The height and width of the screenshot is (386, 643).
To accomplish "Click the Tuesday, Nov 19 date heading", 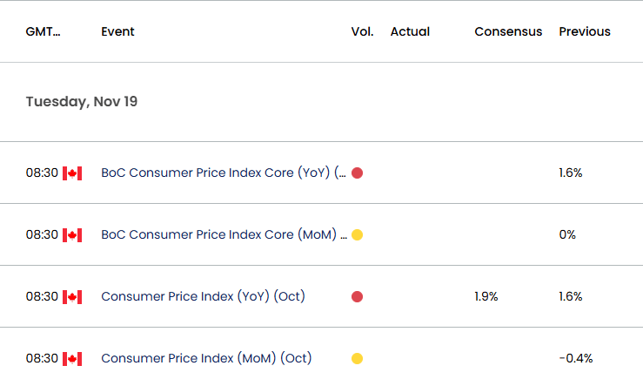I will tap(82, 102).
